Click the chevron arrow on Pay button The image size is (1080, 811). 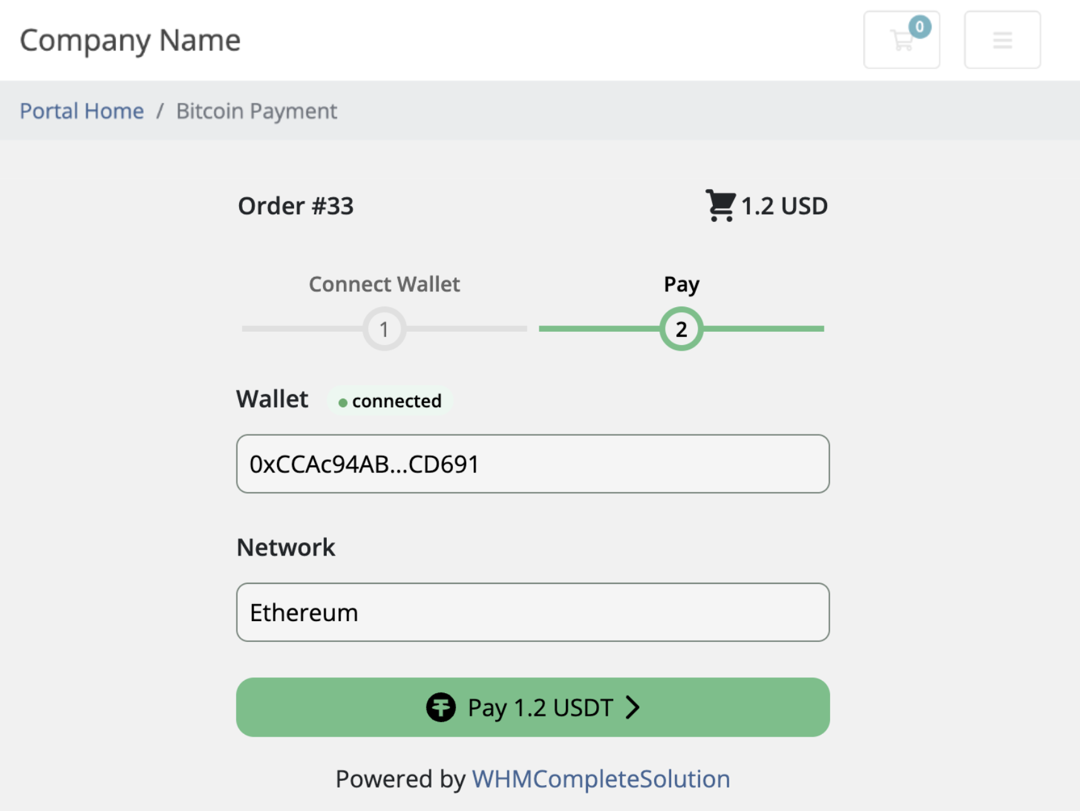coord(633,708)
